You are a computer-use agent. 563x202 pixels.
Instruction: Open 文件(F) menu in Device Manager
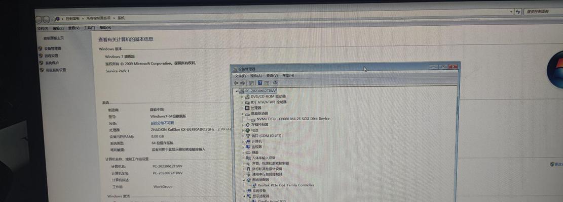240,76
